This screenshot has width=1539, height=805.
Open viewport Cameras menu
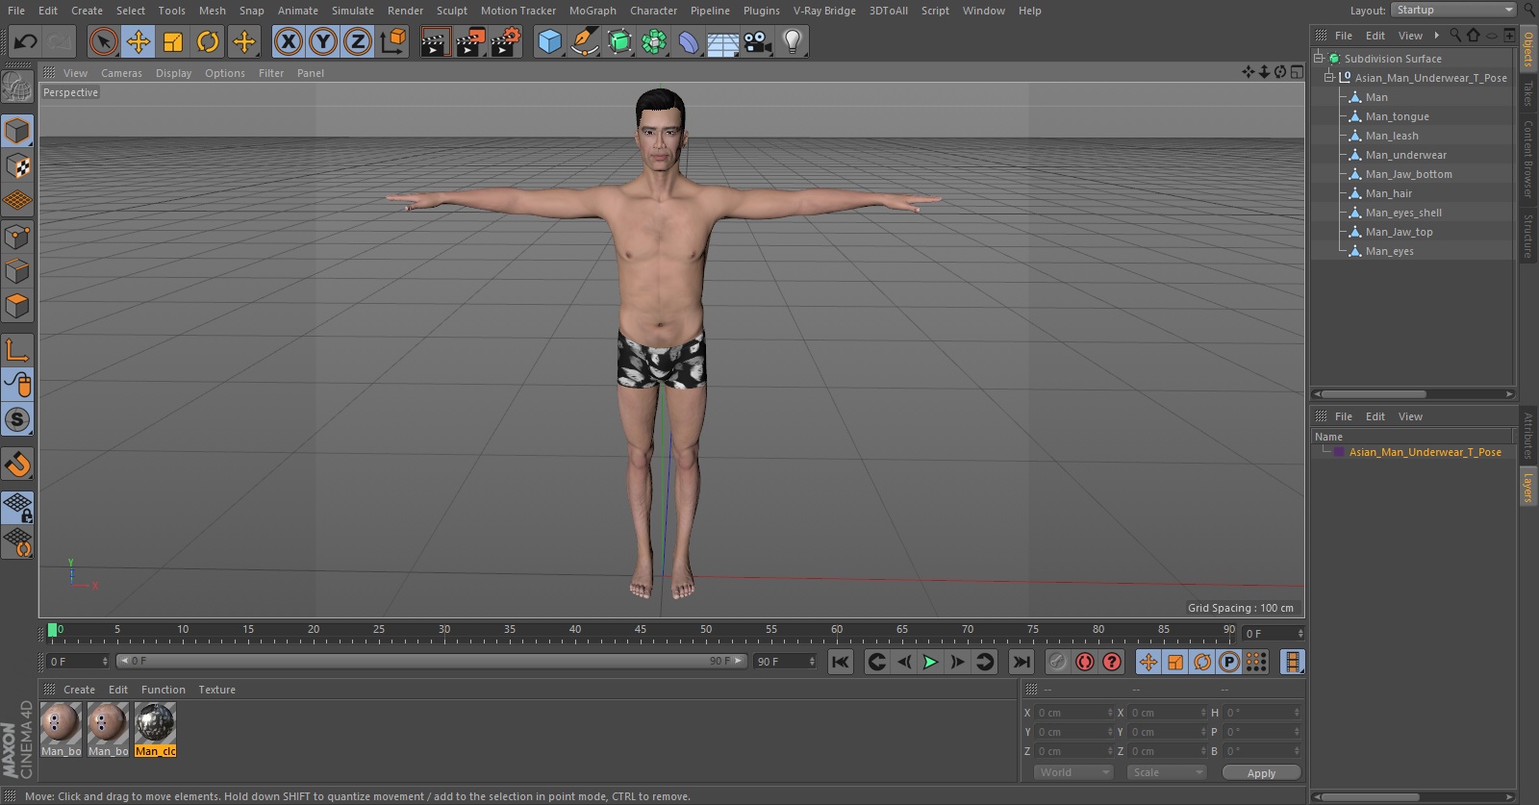121,73
